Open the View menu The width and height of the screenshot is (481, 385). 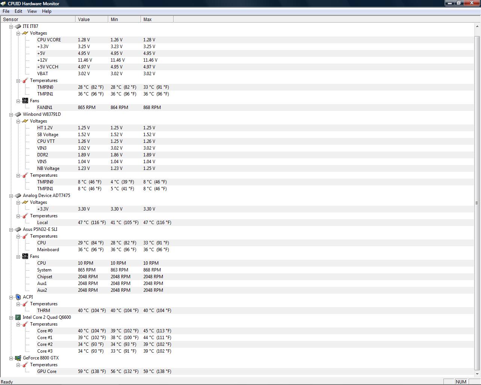32,11
